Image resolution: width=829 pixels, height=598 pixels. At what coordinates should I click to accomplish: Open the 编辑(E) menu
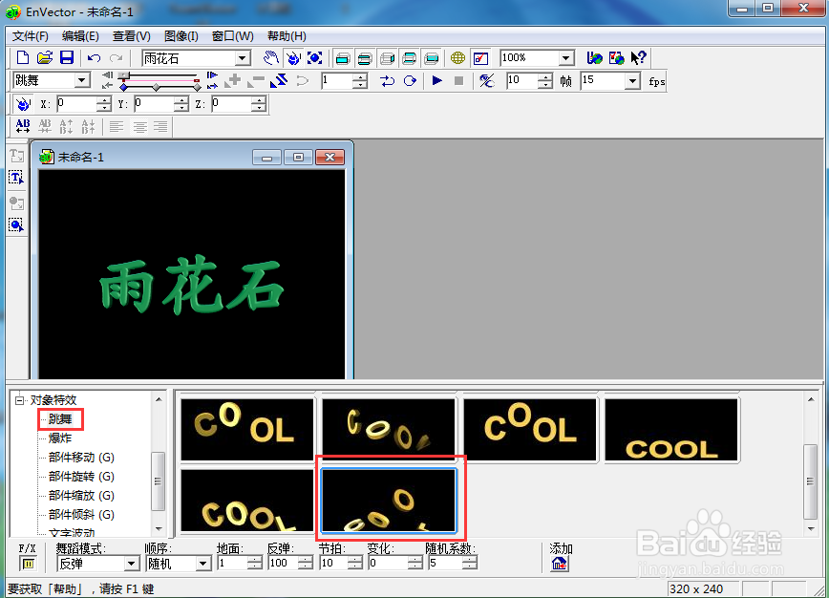(x=80, y=36)
